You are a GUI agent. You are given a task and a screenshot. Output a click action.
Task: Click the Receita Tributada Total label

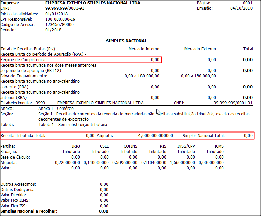(23, 136)
